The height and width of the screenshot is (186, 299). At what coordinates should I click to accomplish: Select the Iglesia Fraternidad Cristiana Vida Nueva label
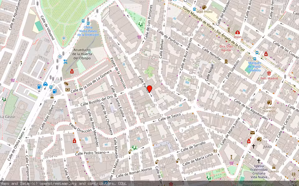coord(259,171)
